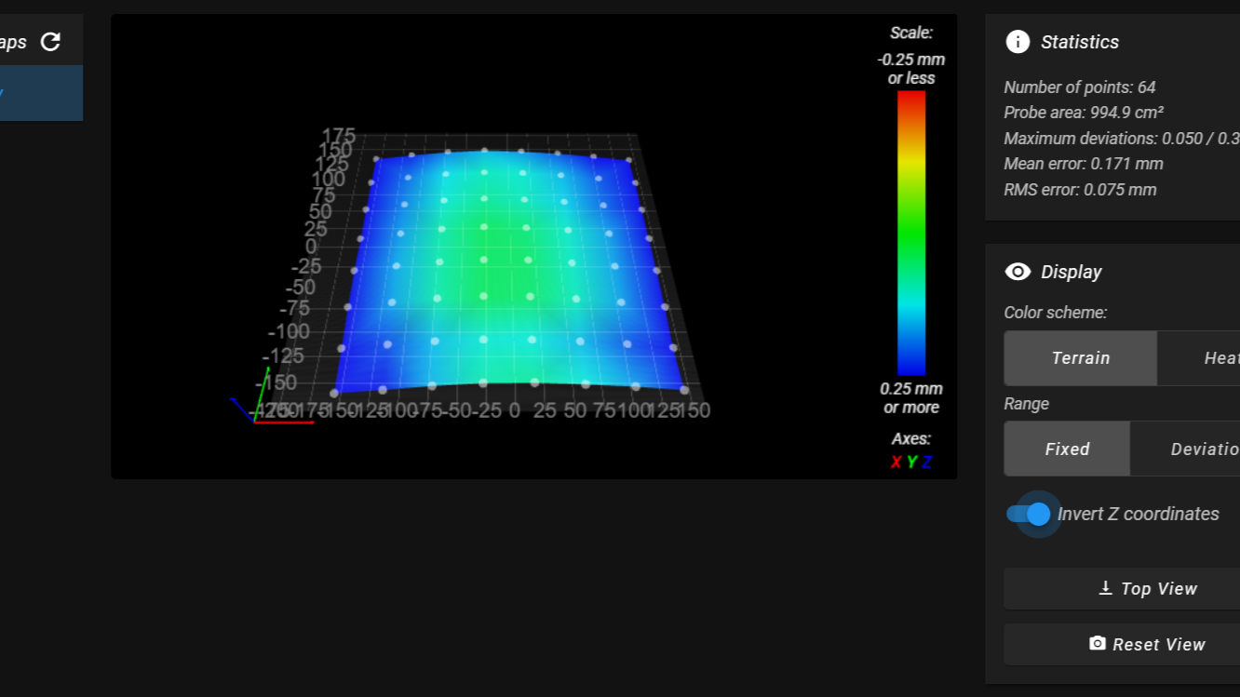Click the 3D height map surface
This screenshot has height=697, width=1240.
pos(510,272)
